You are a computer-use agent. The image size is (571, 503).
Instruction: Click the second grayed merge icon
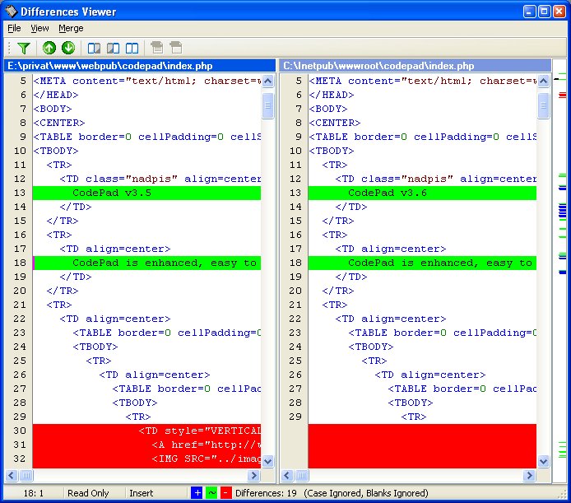pos(175,49)
